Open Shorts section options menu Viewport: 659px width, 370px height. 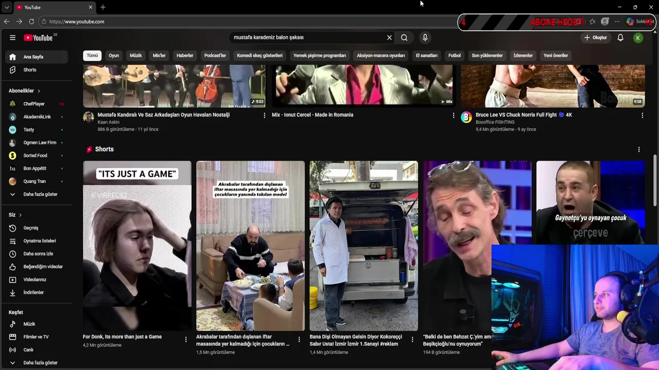(x=639, y=150)
